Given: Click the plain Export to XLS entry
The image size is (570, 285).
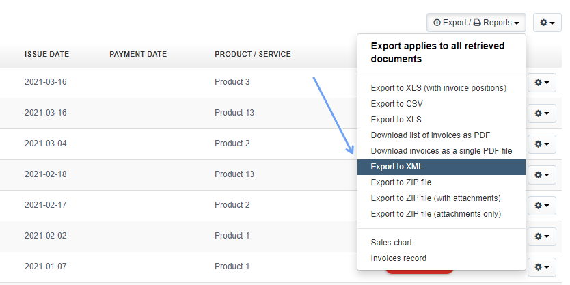Looking at the screenshot, I should (x=396, y=120).
